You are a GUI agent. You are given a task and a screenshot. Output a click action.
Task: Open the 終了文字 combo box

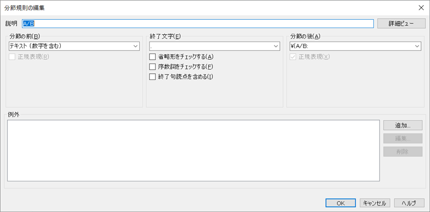click(214, 46)
